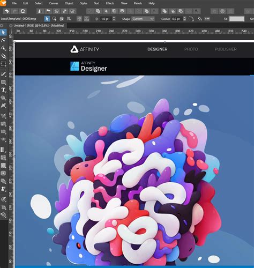Select the dashed rectangle region tool
Viewport: 254px width, 268px height.
[3, 64]
